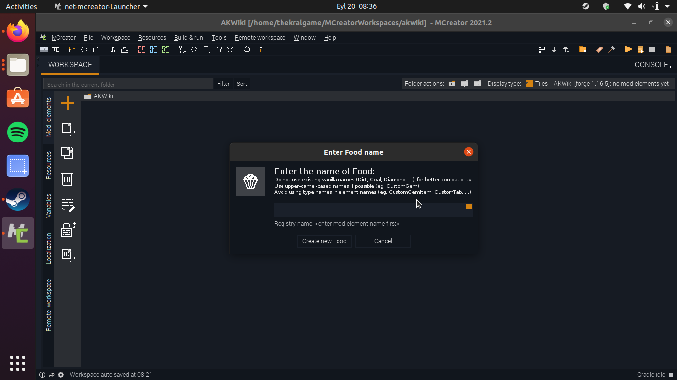Click the run server toolbar icon
Screen dimensions: 677x380
[640, 49]
